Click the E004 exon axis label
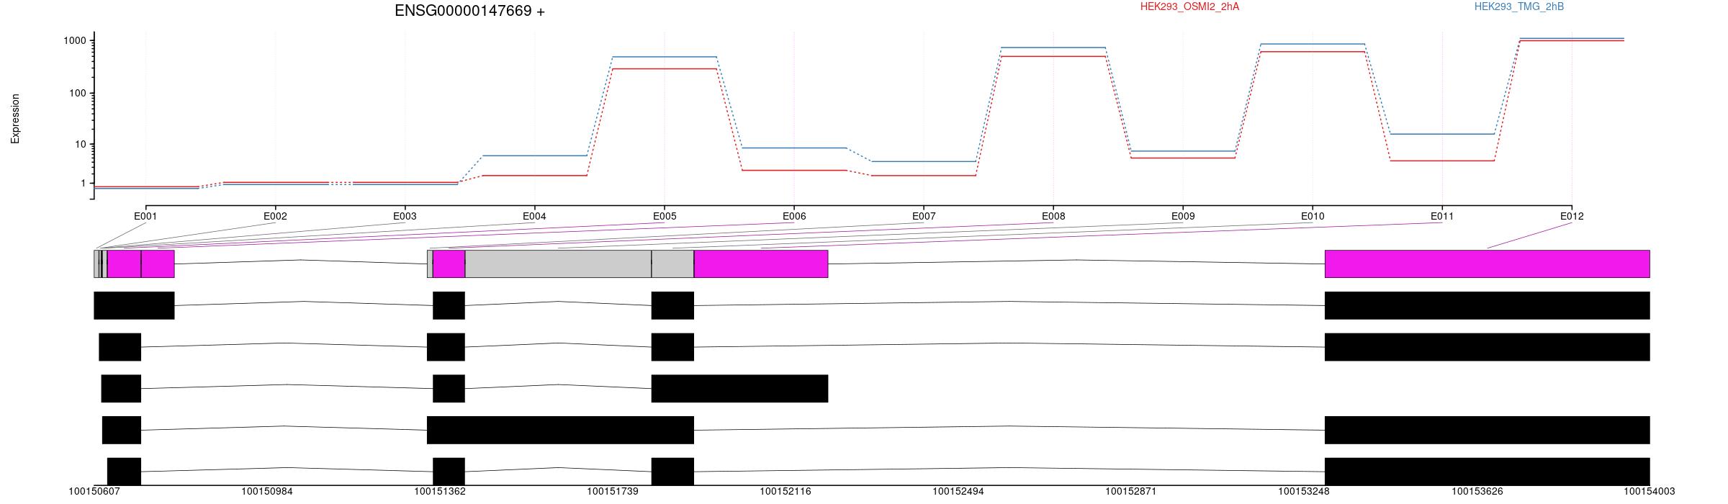 tap(534, 216)
